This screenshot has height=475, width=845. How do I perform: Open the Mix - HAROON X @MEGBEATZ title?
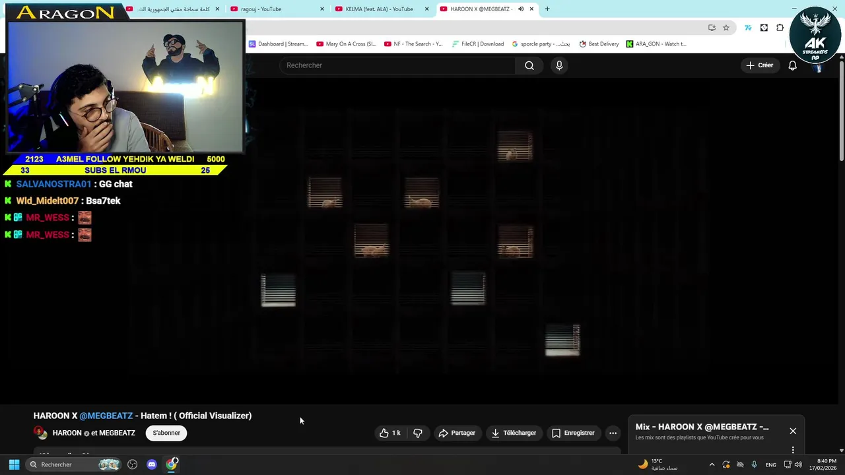[x=702, y=427]
